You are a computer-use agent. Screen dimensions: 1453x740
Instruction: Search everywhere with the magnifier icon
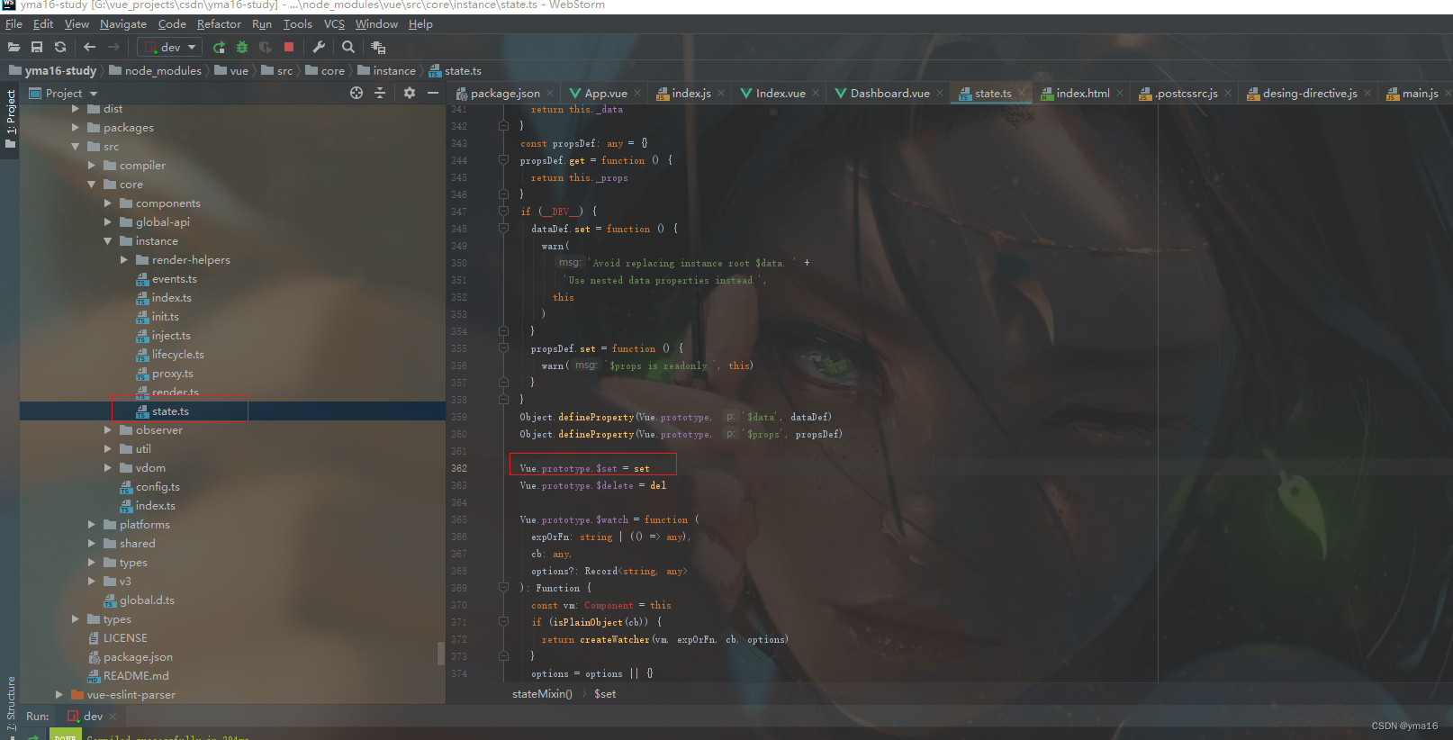[348, 47]
